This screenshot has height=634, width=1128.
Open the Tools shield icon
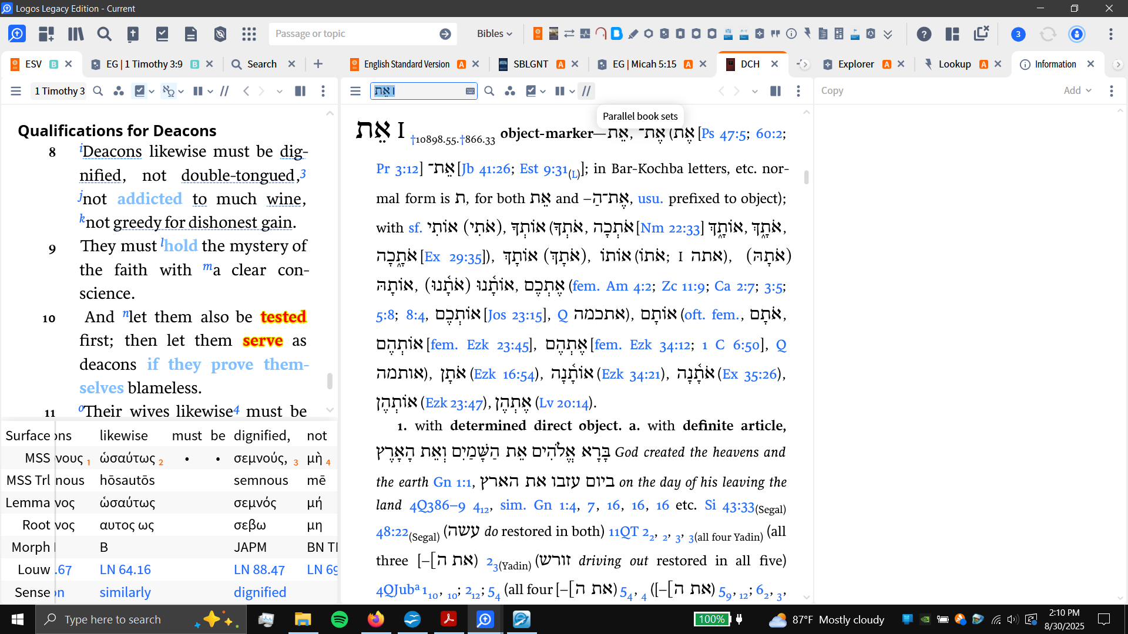pyautogui.click(x=220, y=34)
